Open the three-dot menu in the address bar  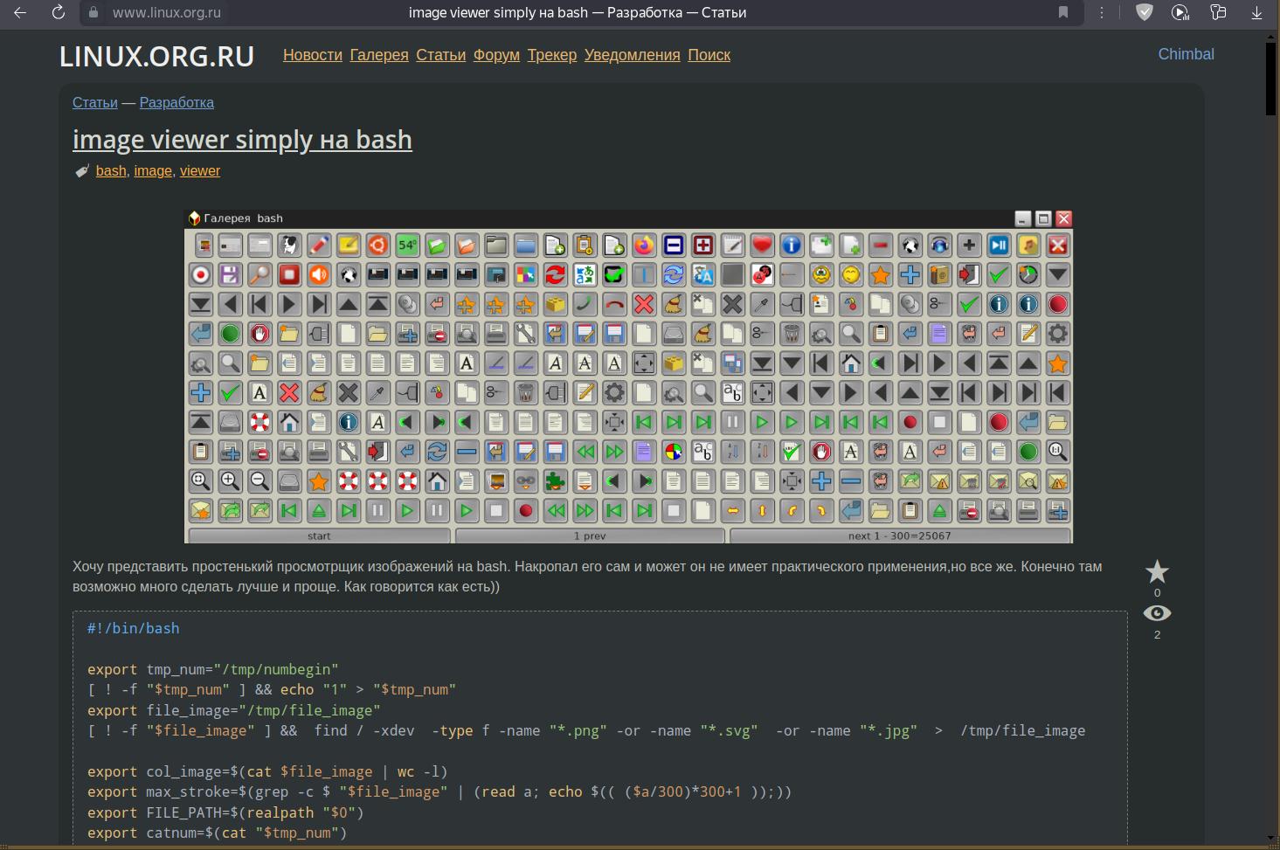tap(1101, 12)
